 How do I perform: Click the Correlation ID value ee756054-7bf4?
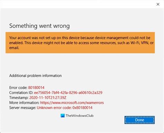(68, 93)
